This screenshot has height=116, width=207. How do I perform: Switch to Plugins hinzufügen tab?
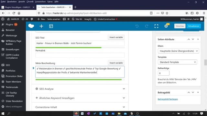click(18, 7)
